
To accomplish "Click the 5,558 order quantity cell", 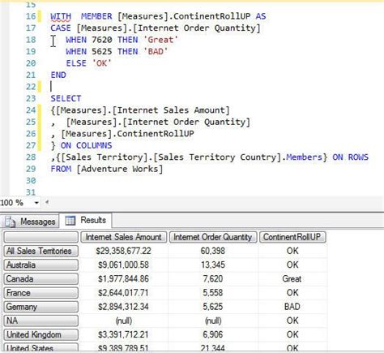I will [x=213, y=293].
